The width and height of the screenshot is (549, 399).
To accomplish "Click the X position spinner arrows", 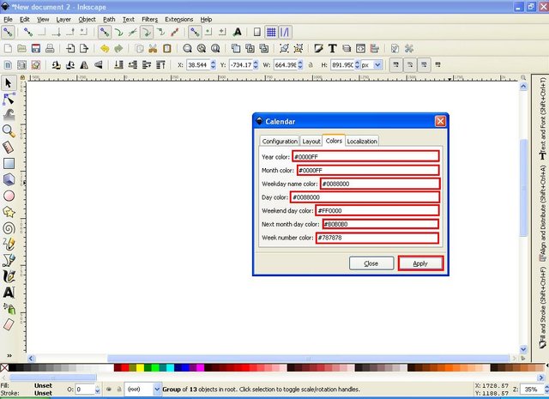I will pos(213,65).
